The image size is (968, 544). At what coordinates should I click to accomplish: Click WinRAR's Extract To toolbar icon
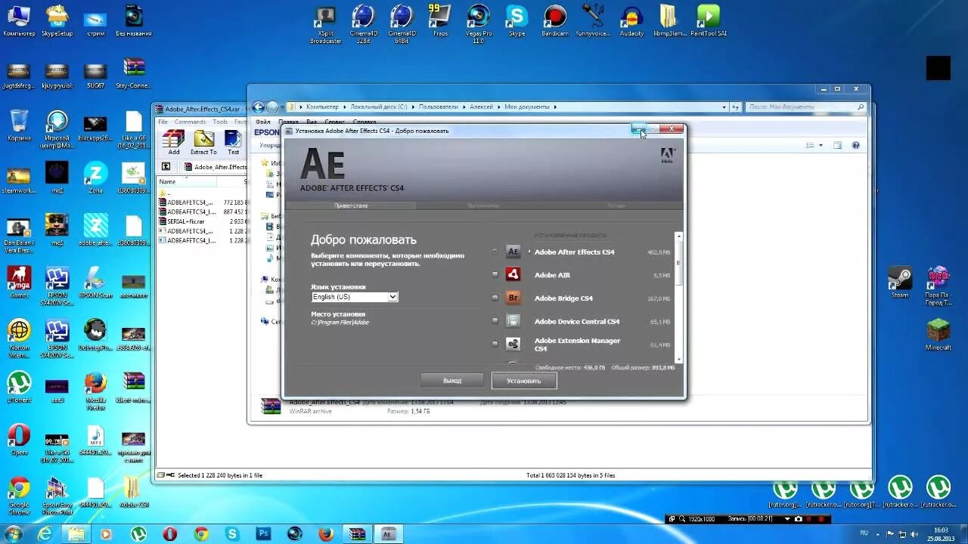coord(203,142)
